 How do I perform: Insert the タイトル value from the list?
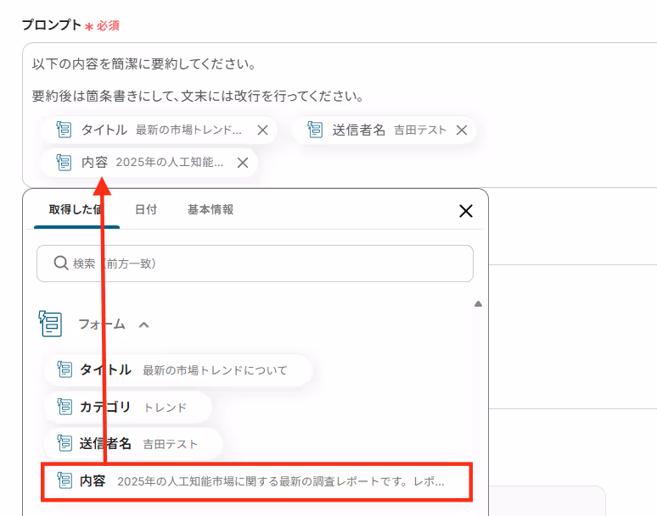177,369
